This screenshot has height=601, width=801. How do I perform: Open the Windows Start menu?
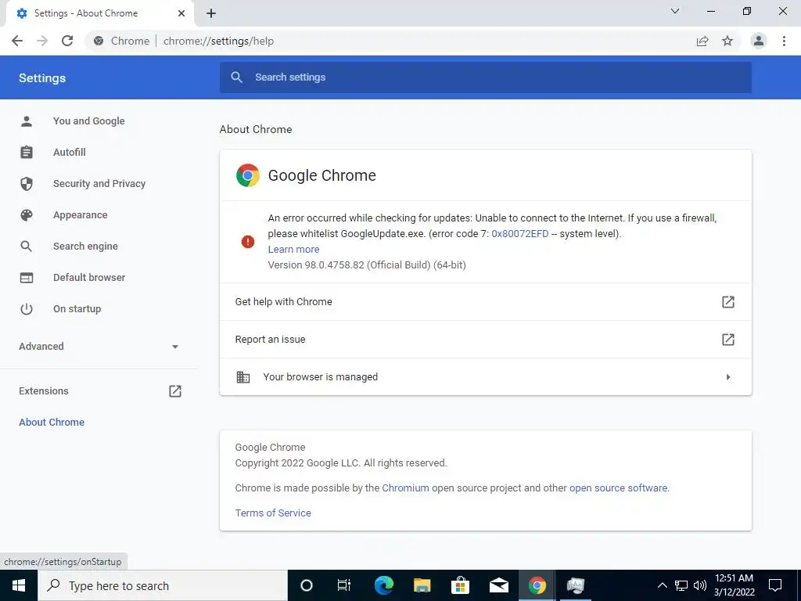click(19, 585)
